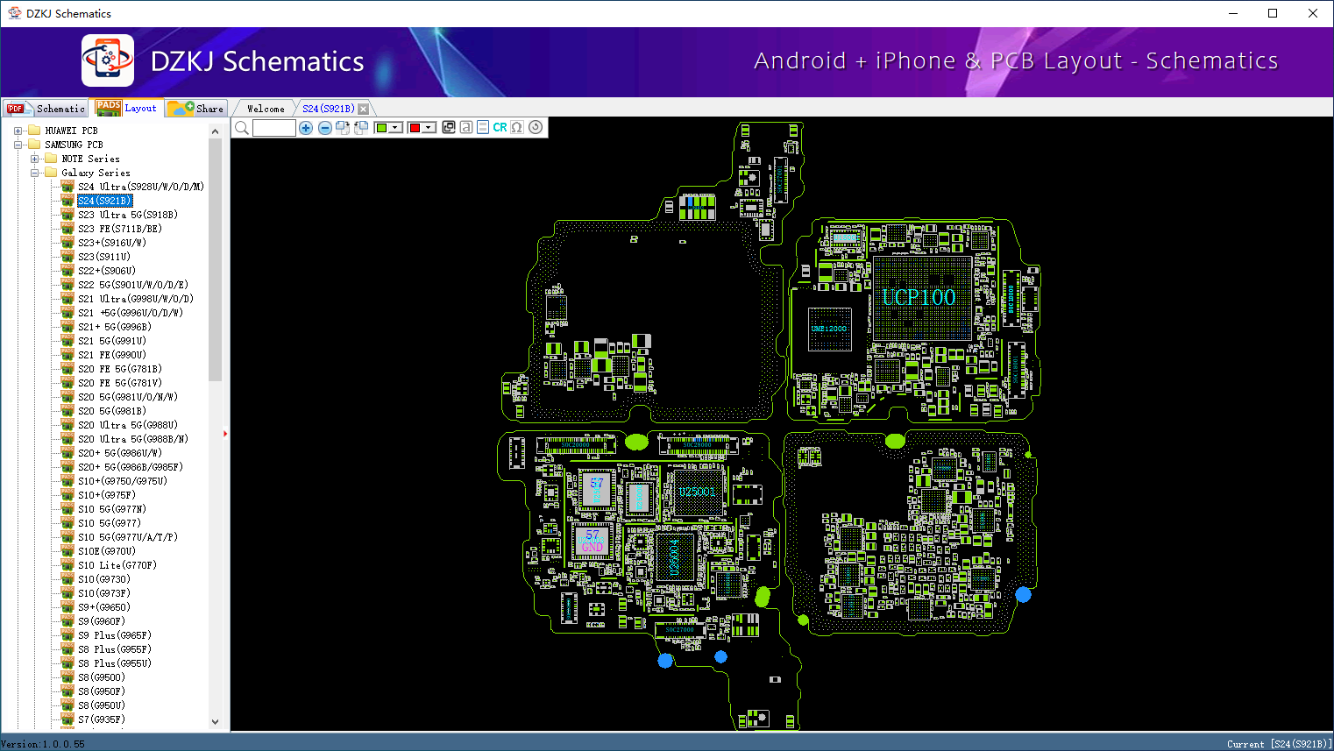Expand the HUAWEI PCB tree node
The height and width of the screenshot is (751, 1334).
point(18,131)
